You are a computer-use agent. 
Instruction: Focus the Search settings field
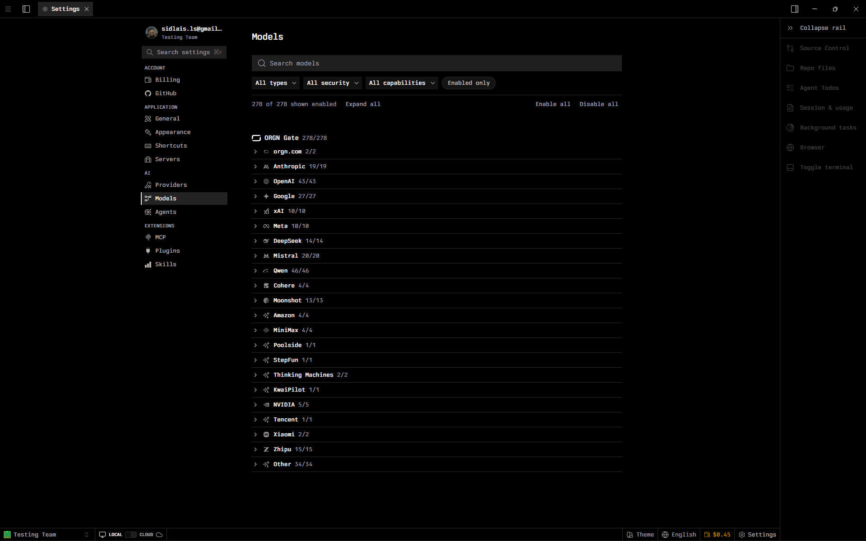click(184, 52)
